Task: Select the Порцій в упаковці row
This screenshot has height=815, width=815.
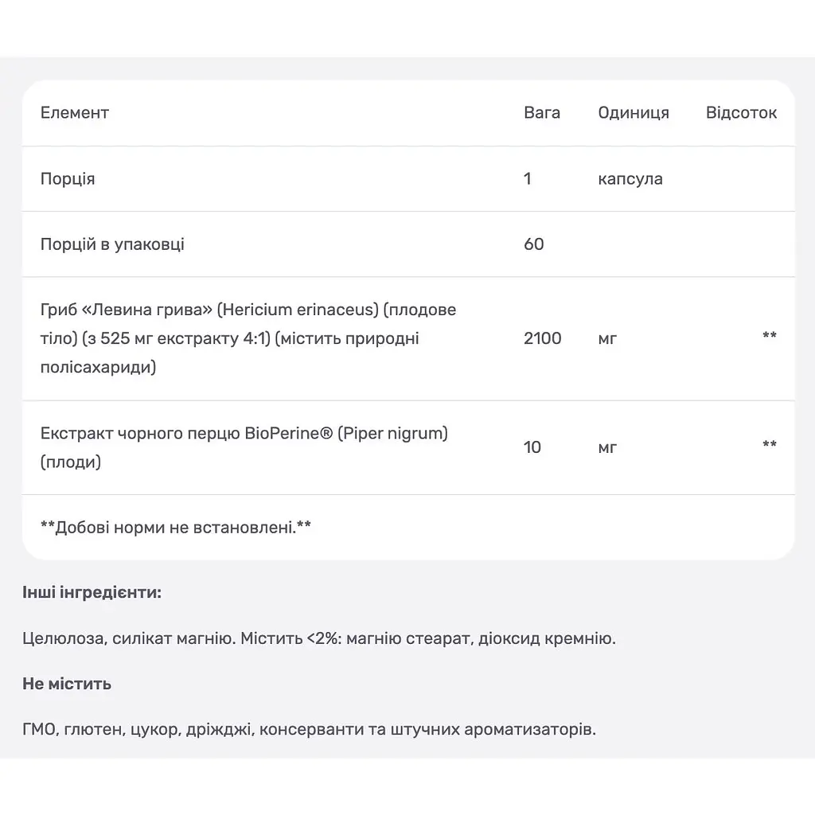Action: click(x=408, y=244)
